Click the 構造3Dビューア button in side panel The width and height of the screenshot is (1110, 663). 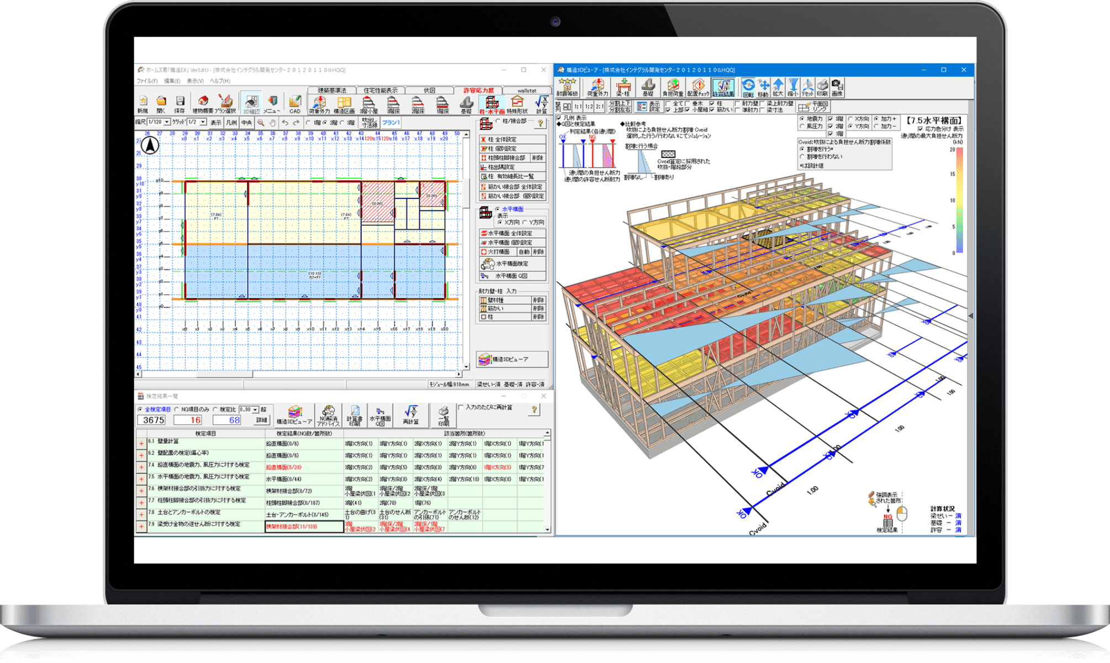(x=512, y=360)
